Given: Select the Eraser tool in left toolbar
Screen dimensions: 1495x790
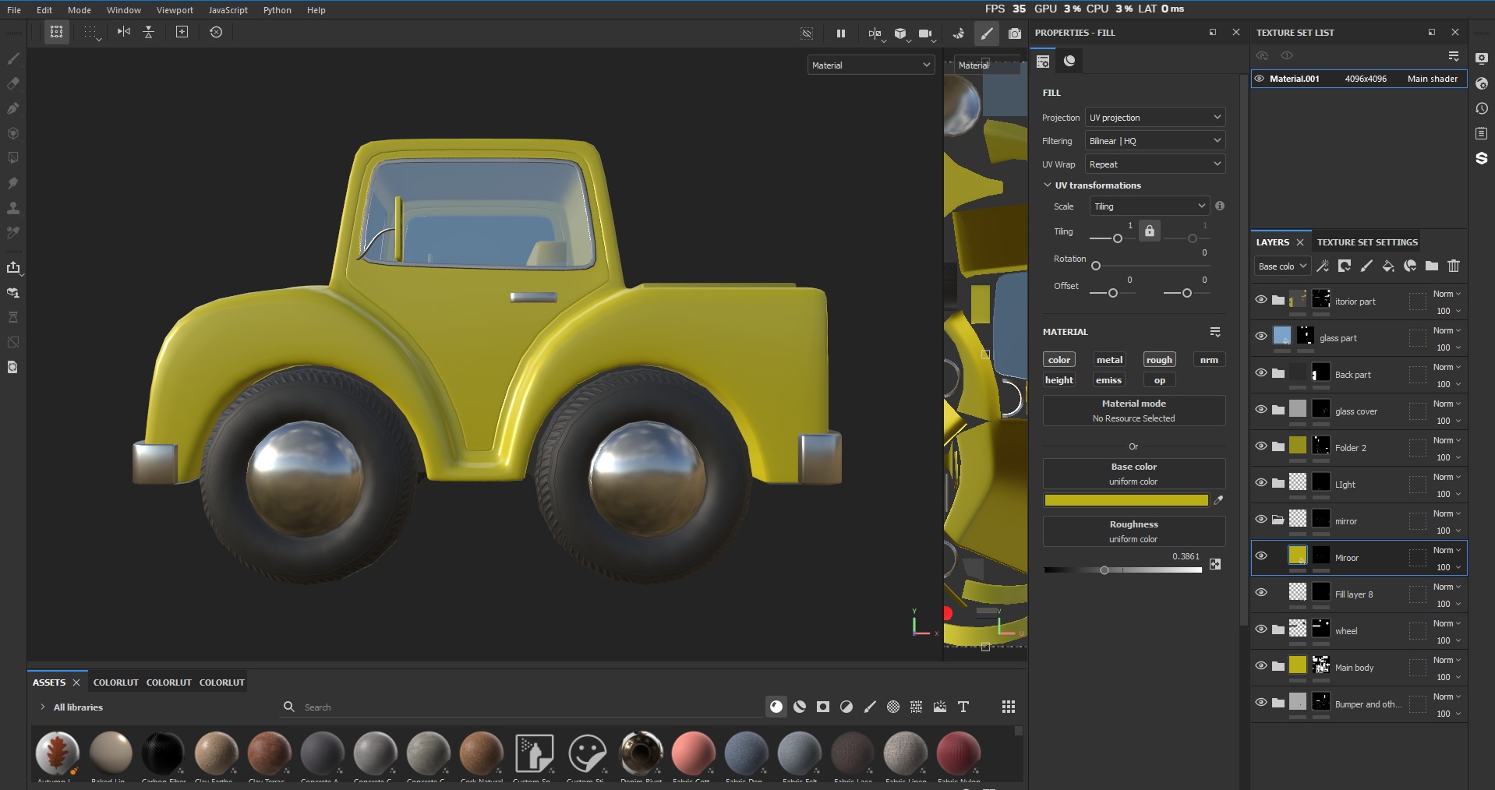Looking at the screenshot, I should (13, 83).
